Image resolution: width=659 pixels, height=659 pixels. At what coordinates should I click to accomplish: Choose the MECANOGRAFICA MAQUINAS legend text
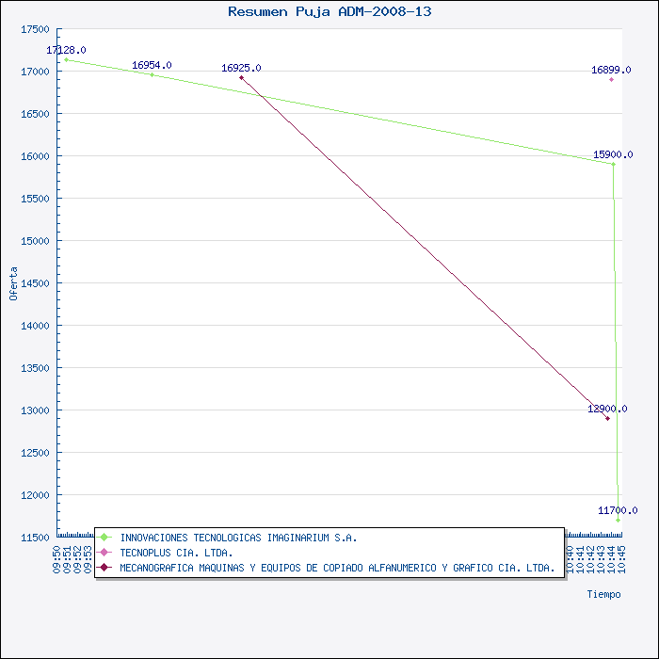click(x=337, y=568)
